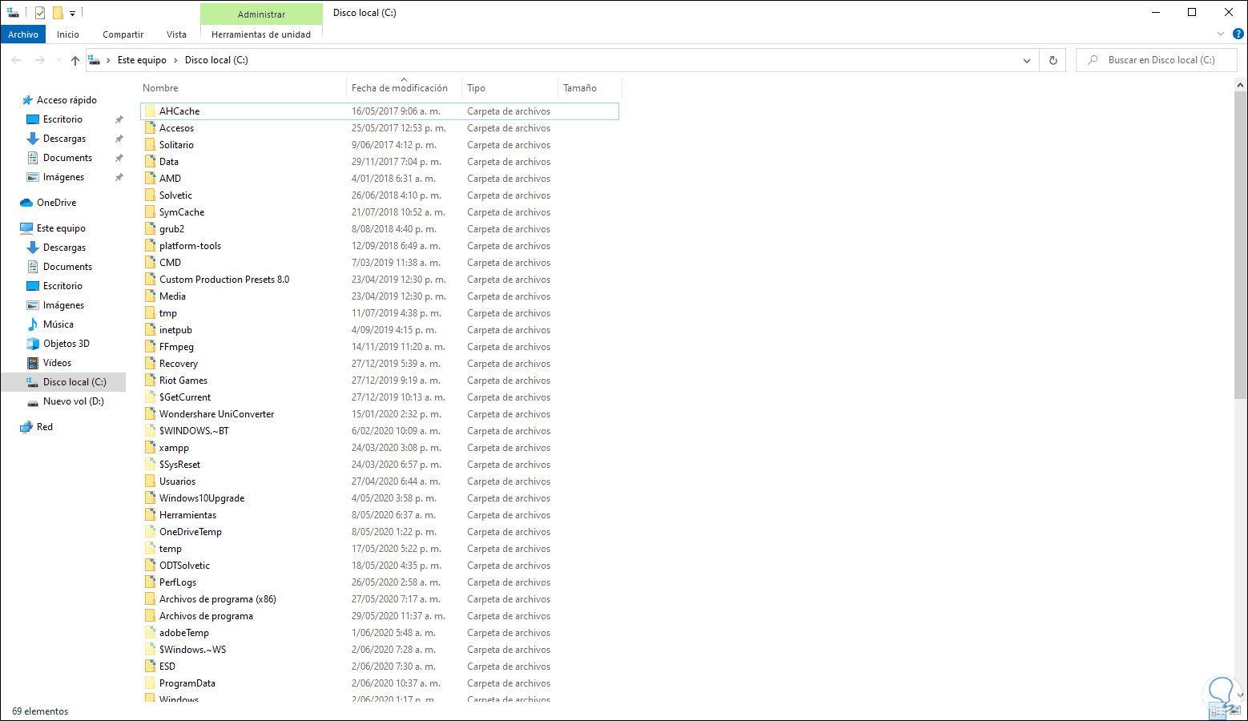Select the Windows10Upgrade folder name
This screenshot has height=721, width=1248.
202,498
